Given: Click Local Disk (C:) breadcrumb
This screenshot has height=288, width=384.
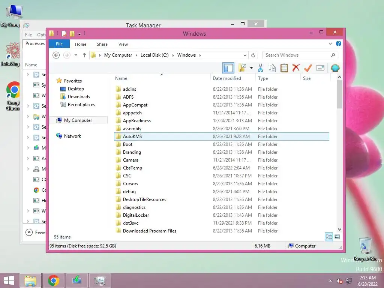Looking at the screenshot, I should point(154,55).
